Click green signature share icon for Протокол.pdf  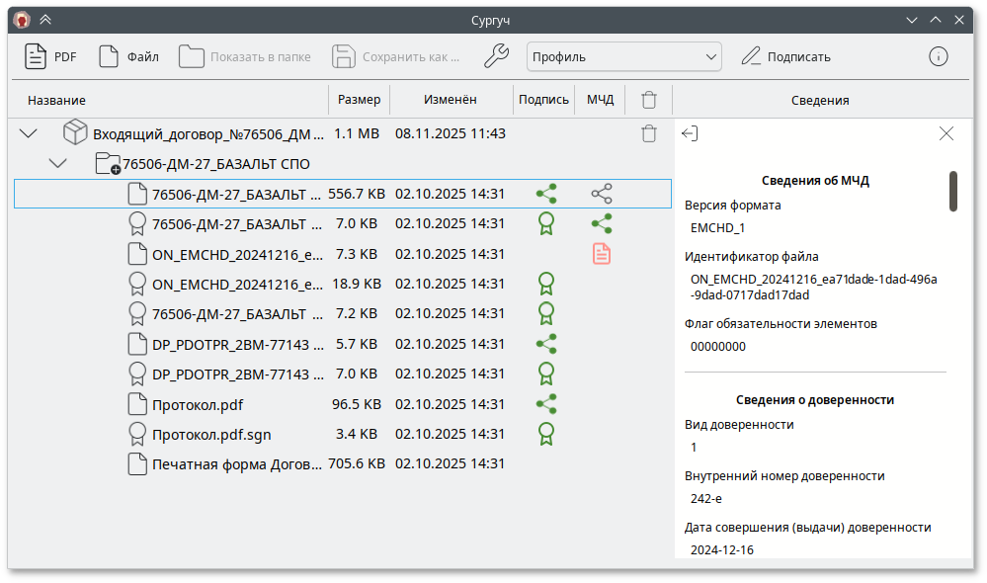(x=545, y=404)
